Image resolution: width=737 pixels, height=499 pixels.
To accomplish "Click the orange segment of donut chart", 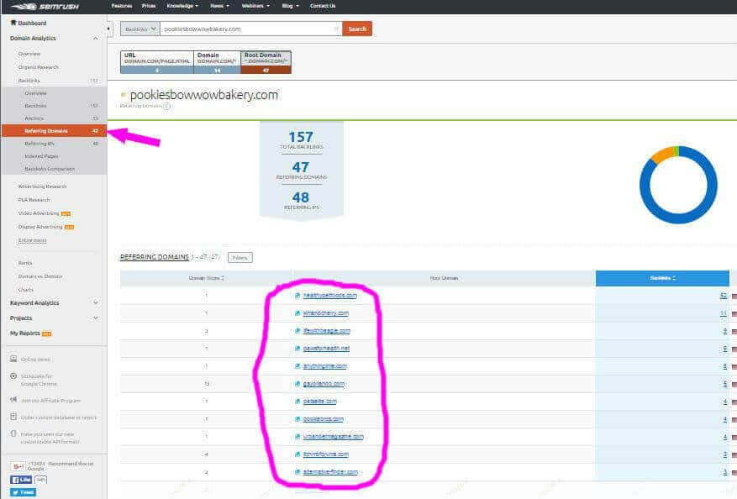I will point(662,155).
